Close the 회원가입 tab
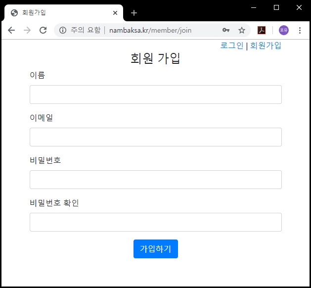Image resolution: width=311 pixels, height=288 pixels. point(115,13)
